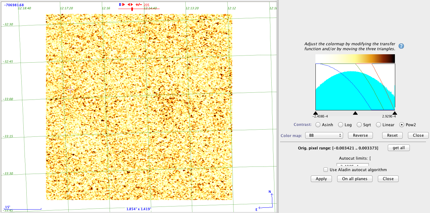This screenshot has height=213, width=430.
Task: Click the -32:45 declination grid label
Action: [7, 61]
